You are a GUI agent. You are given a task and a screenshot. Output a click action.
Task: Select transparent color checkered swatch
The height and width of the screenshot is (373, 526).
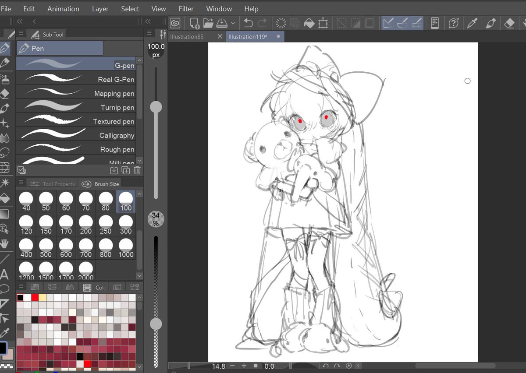[x=6, y=365]
